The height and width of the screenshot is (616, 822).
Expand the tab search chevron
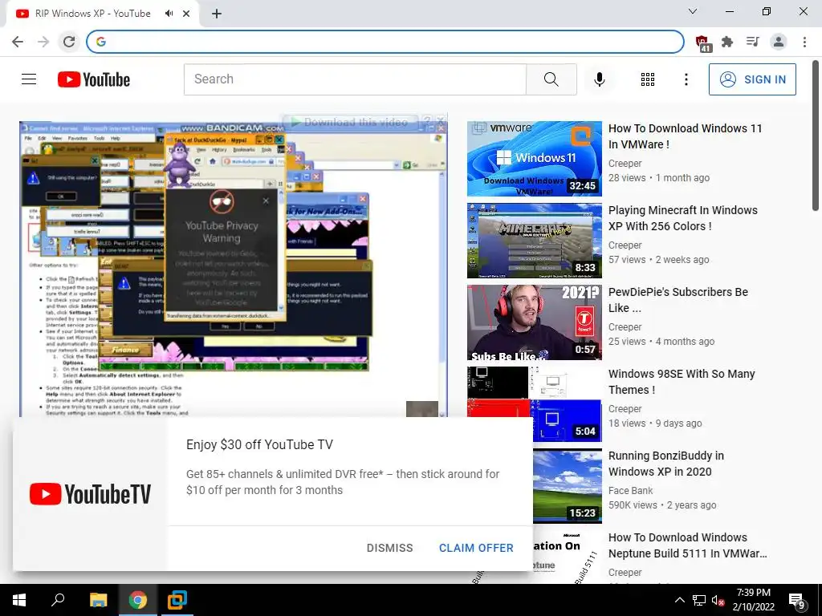pos(693,11)
